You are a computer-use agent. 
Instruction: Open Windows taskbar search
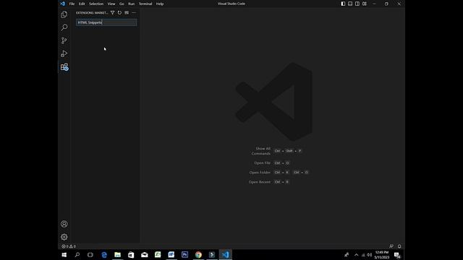pos(77,255)
